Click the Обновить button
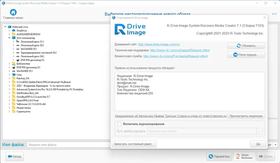The image size is (280, 163). pos(246,46)
